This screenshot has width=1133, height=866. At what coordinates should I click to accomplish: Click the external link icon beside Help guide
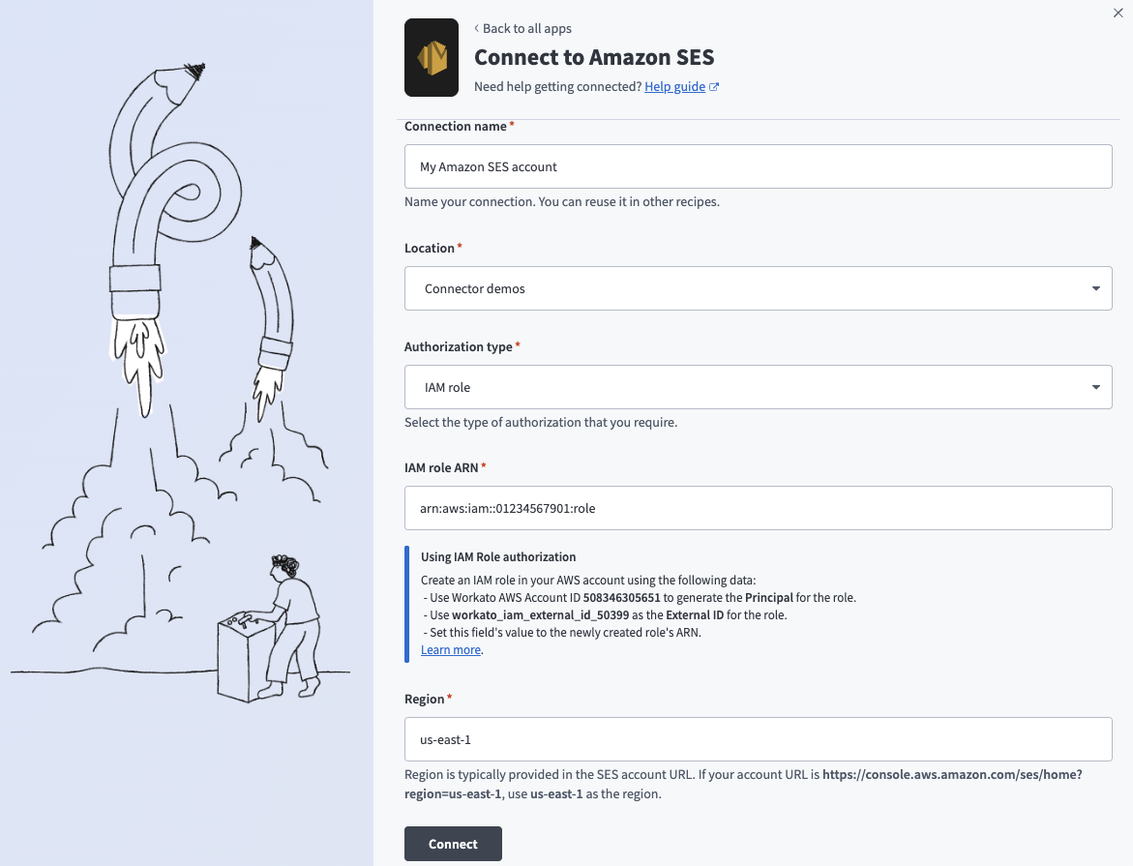[714, 87]
